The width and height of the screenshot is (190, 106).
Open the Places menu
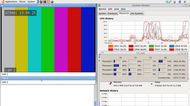pos(22,2)
